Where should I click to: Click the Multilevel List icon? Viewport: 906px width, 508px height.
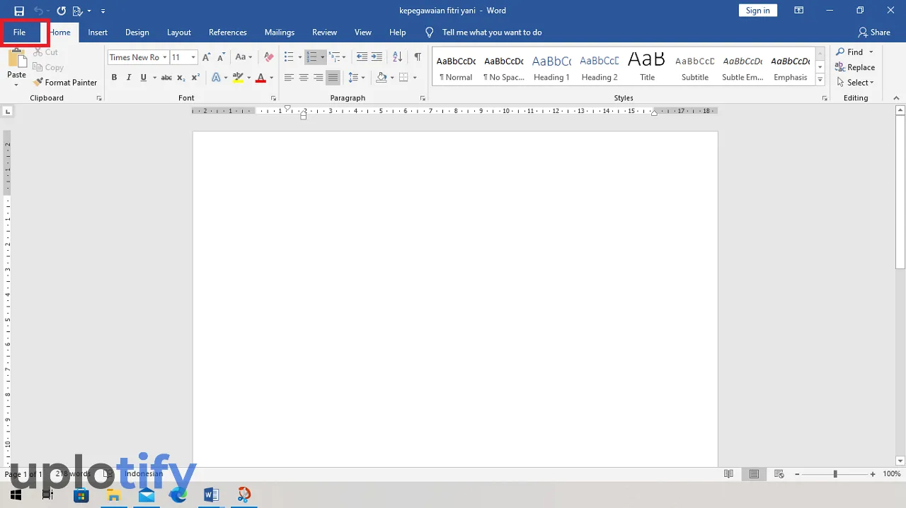pyautogui.click(x=334, y=57)
